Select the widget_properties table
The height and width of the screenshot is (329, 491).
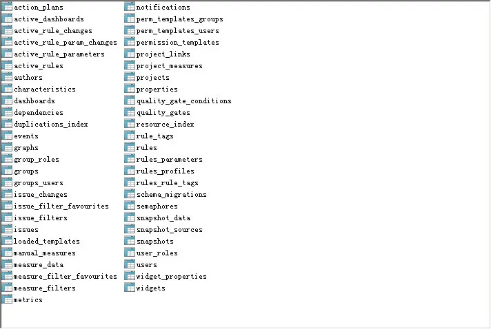pyautogui.click(x=172, y=277)
